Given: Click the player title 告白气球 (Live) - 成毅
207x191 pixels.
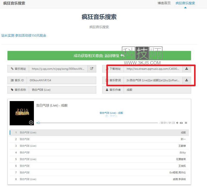Looking at the screenshot, I should click(52, 105).
